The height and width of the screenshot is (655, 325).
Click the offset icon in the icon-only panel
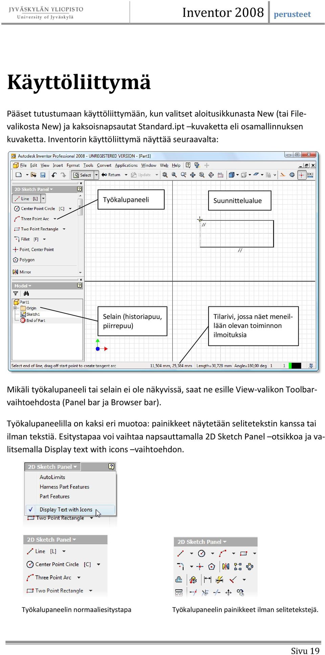tap(179, 579)
